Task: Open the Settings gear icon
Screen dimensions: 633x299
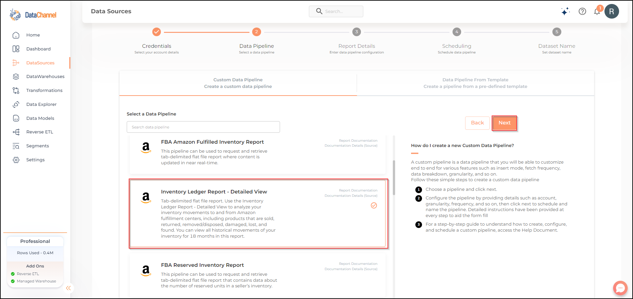Action: click(x=16, y=160)
